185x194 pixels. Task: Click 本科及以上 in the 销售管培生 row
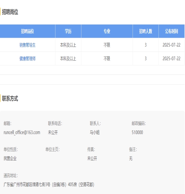coord(68,45)
